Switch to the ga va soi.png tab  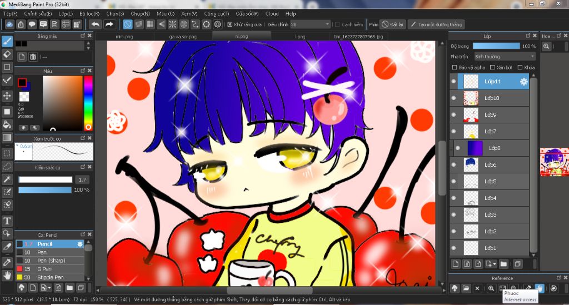point(183,36)
